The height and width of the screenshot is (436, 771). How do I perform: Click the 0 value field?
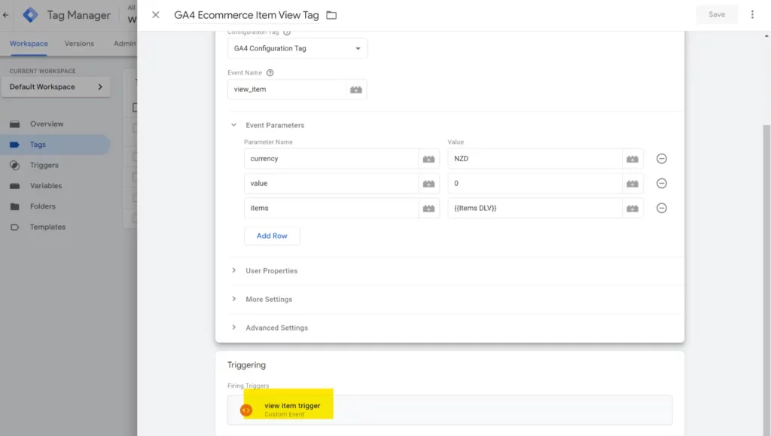535,183
